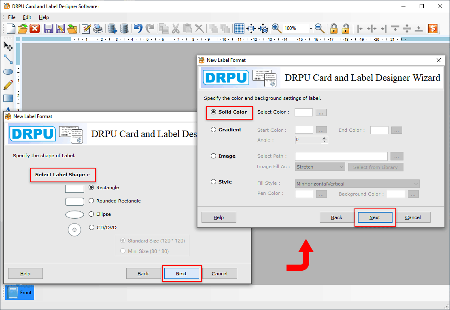
Task: Click Next in the label shape dialog
Action: point(181,274)
